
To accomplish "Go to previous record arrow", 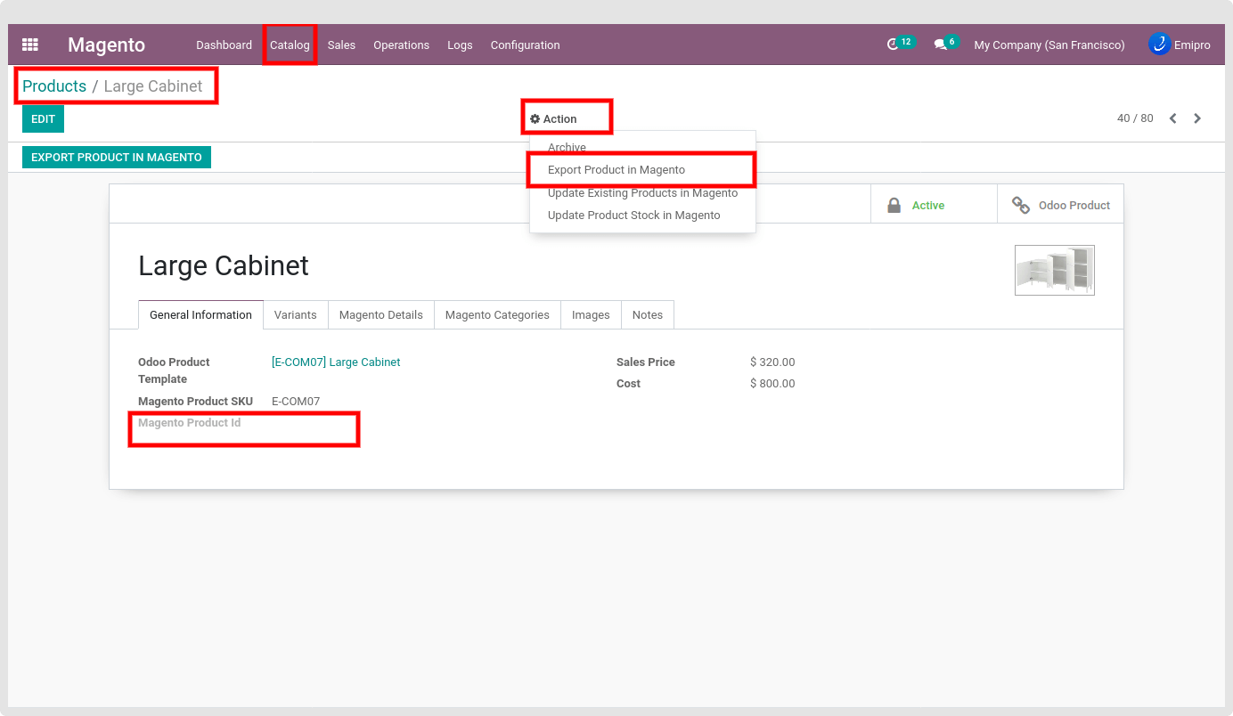I will click(1173, 118).
